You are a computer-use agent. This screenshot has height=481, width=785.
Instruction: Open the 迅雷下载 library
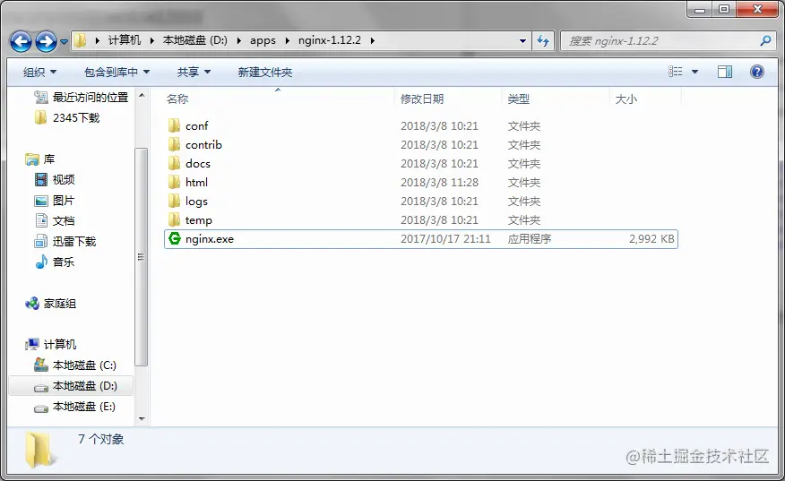click(x=74, y=242)
